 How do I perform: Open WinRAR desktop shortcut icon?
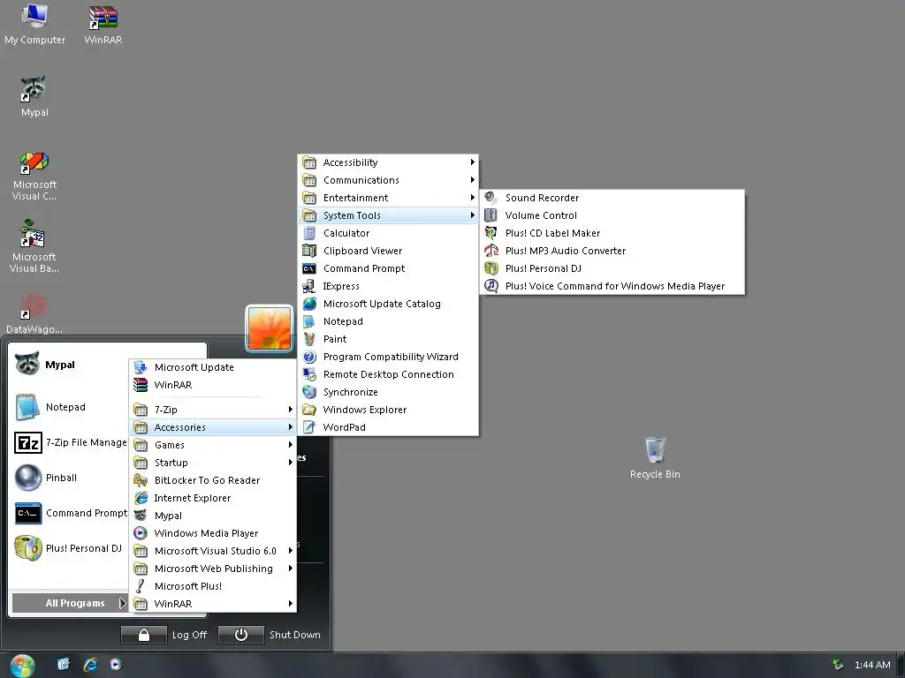tap(103, 23)
